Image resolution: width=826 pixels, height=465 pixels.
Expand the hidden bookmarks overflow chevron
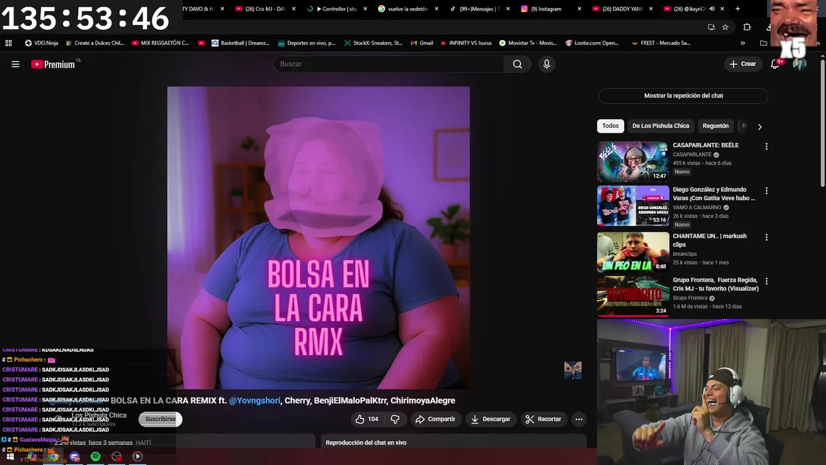[x=743, y=43]
